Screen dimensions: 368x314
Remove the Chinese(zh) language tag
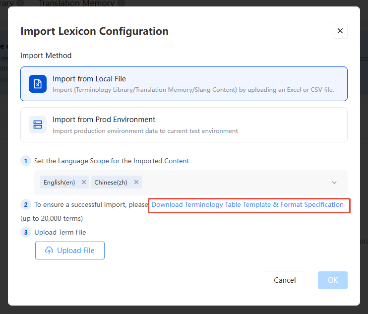[x=136, y=182]
